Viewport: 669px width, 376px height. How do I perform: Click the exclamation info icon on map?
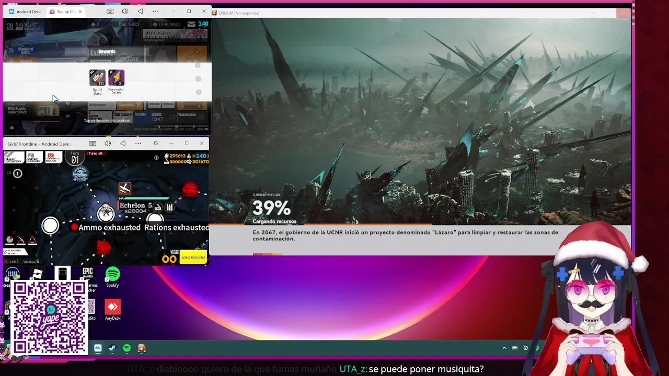tap(17, 173)
